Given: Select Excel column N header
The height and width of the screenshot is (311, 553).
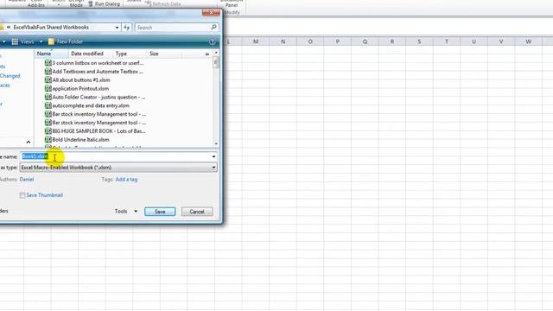Looking at the screenshot, I should pos(283,41).
